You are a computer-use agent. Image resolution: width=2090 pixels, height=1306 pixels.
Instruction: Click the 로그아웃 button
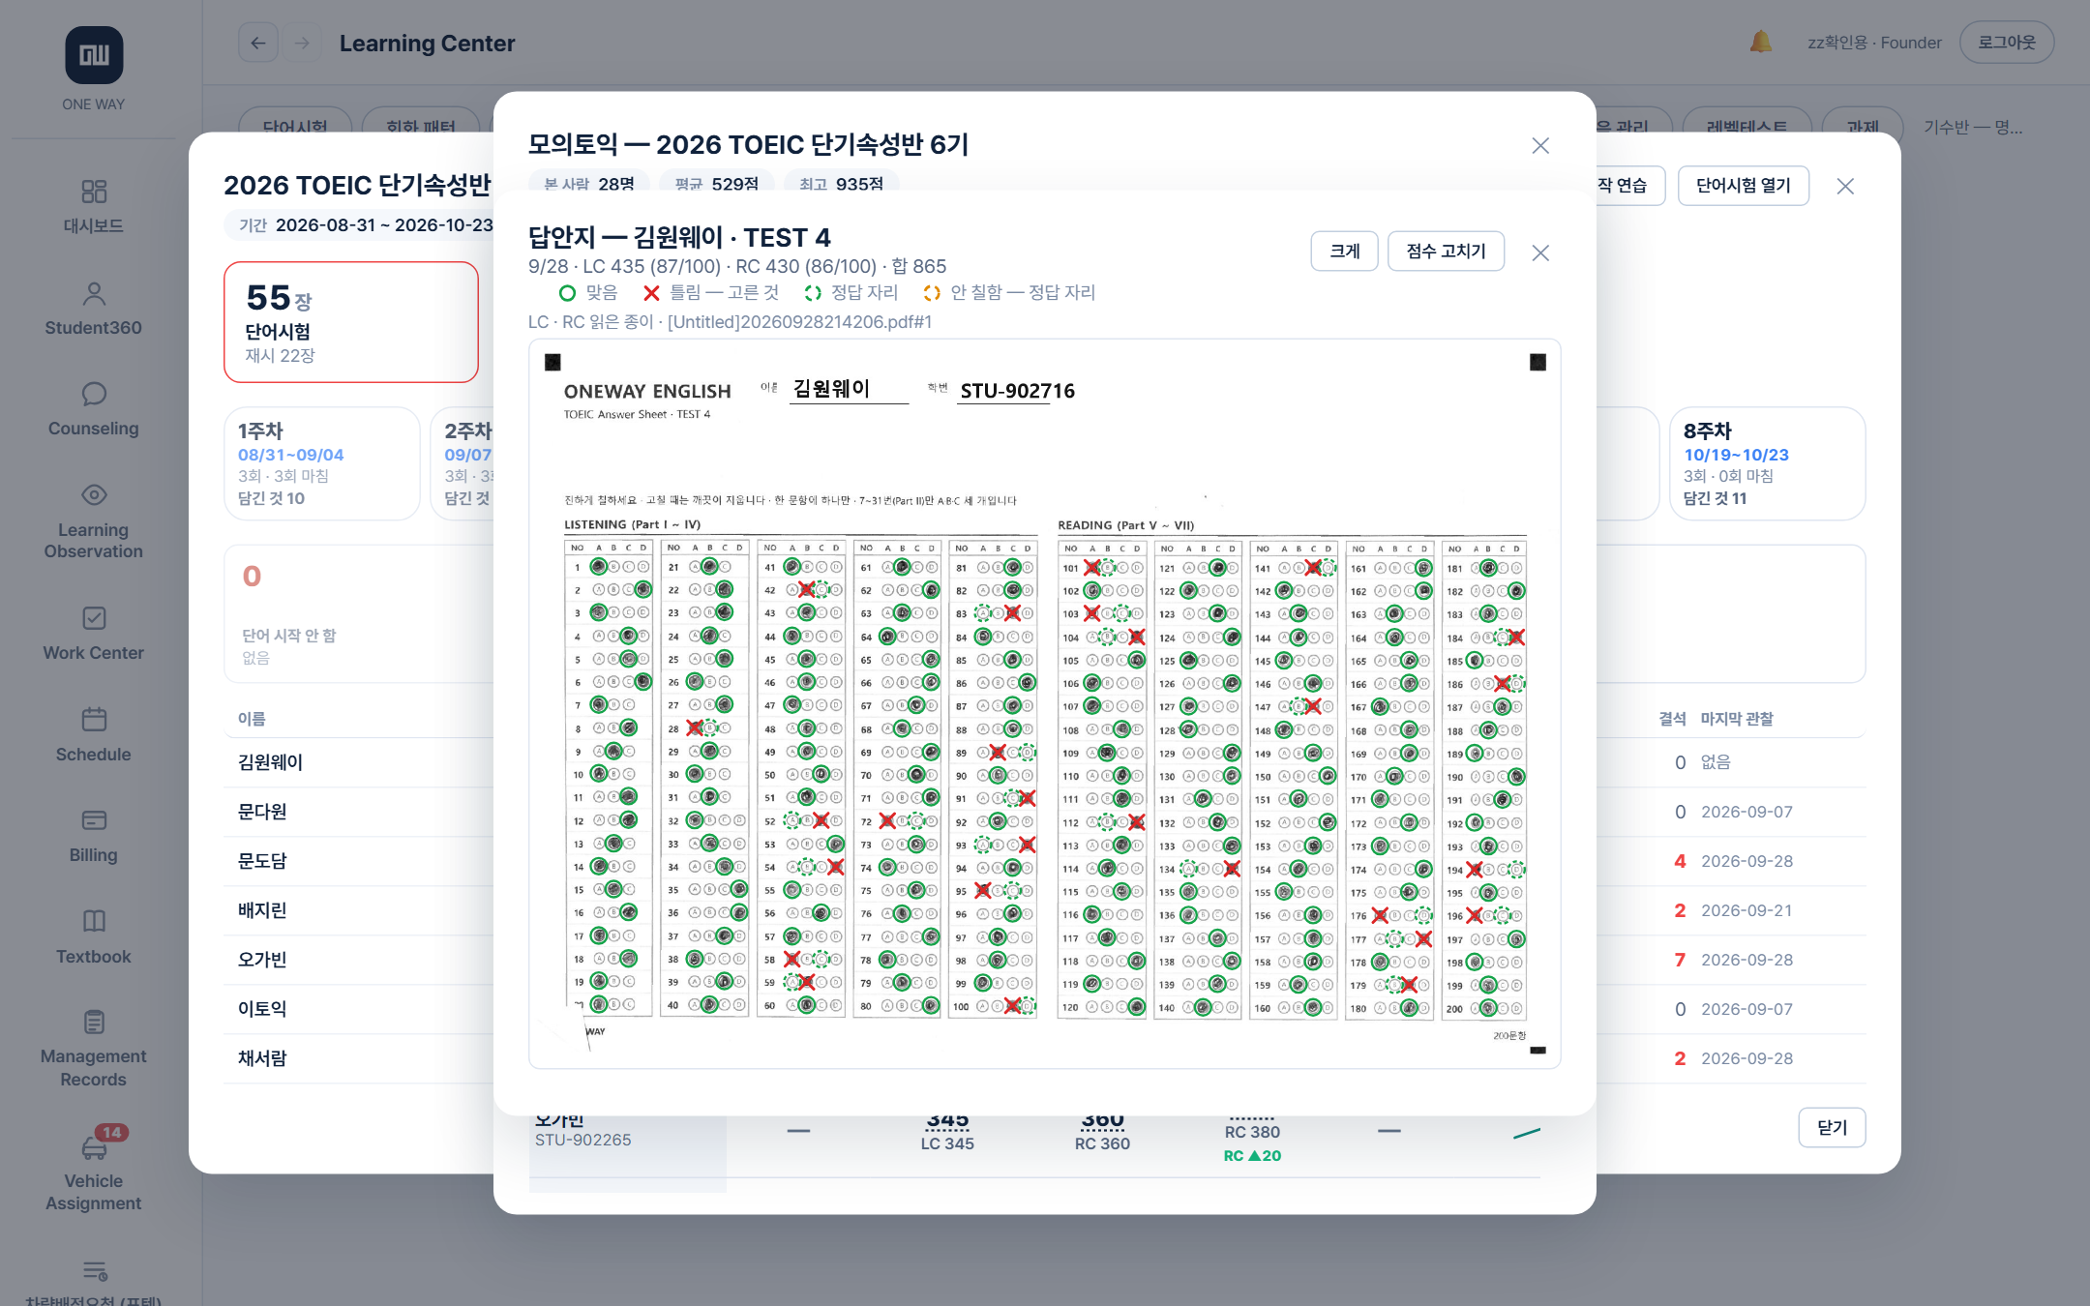coord(2007,43)
